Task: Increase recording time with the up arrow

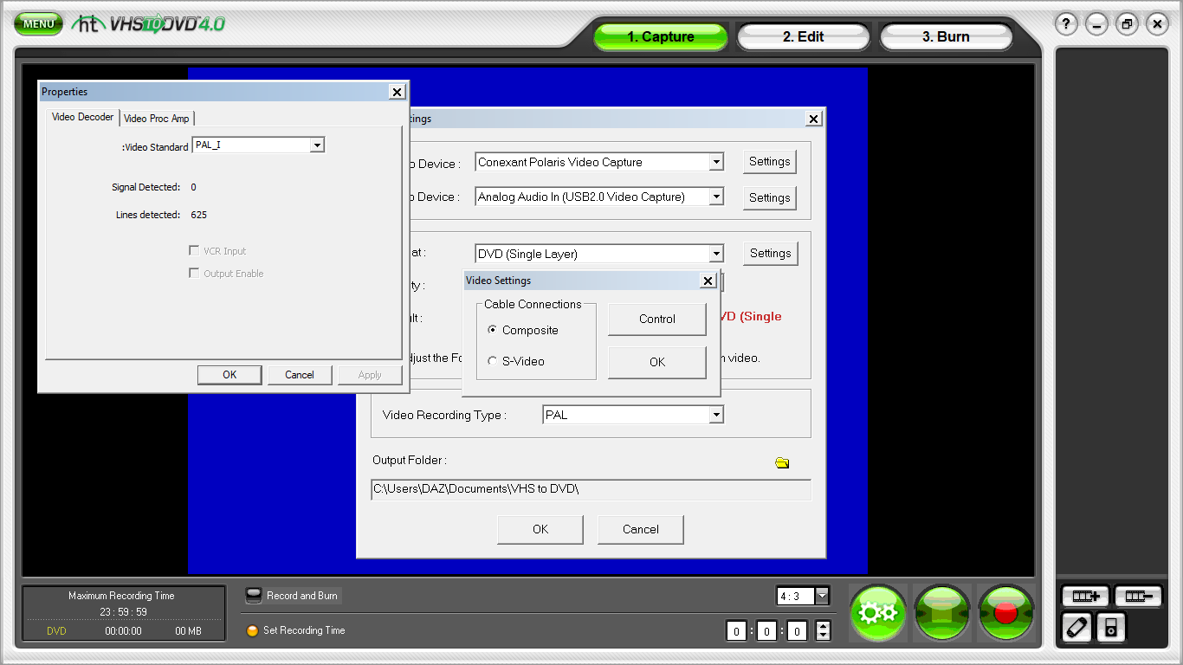Action: click(823, 626)
